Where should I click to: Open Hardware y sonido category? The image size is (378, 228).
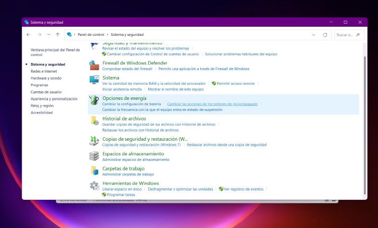[46, 78]
